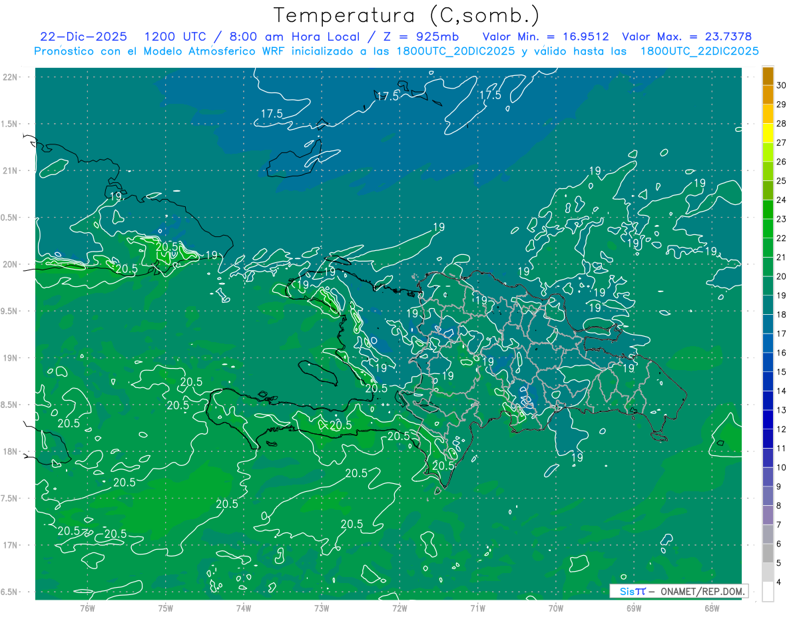Click the '26' color bar label
This screenshot has height=617, width=799.
(782, 162)
